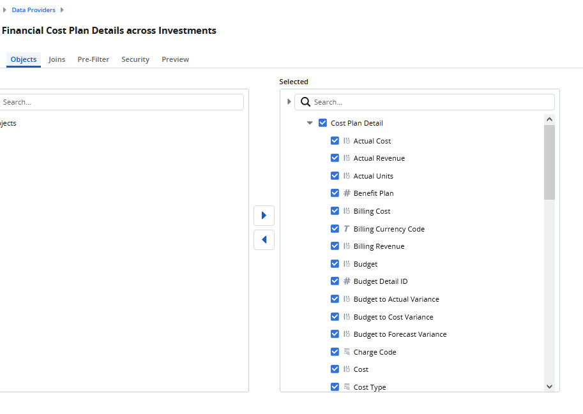Click the move-left arrow button
583x414 pixels.
tap(264, 240)
